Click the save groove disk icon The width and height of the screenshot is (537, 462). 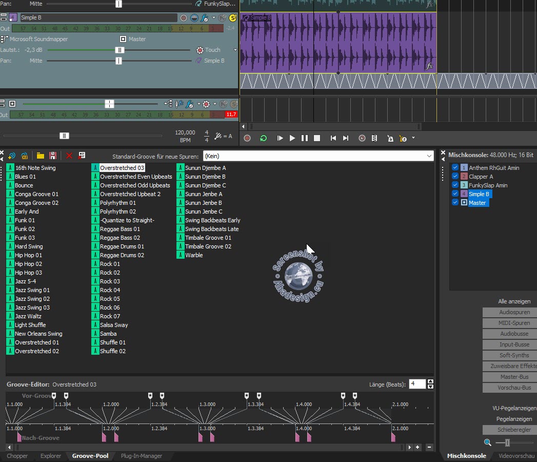[x=53, y=156]
